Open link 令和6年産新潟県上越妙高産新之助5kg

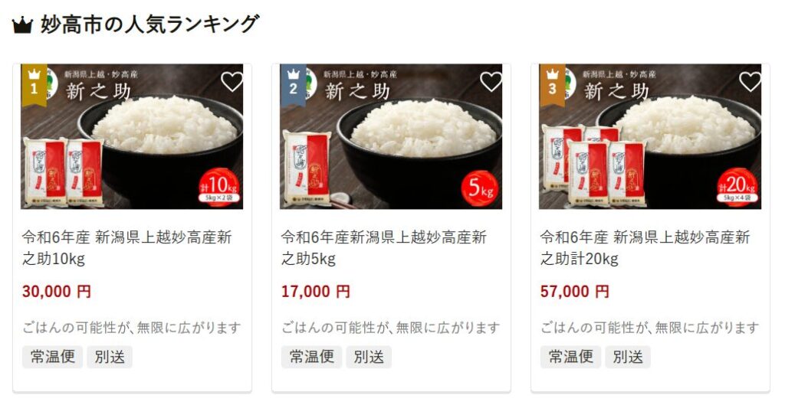tap(384, 248)
